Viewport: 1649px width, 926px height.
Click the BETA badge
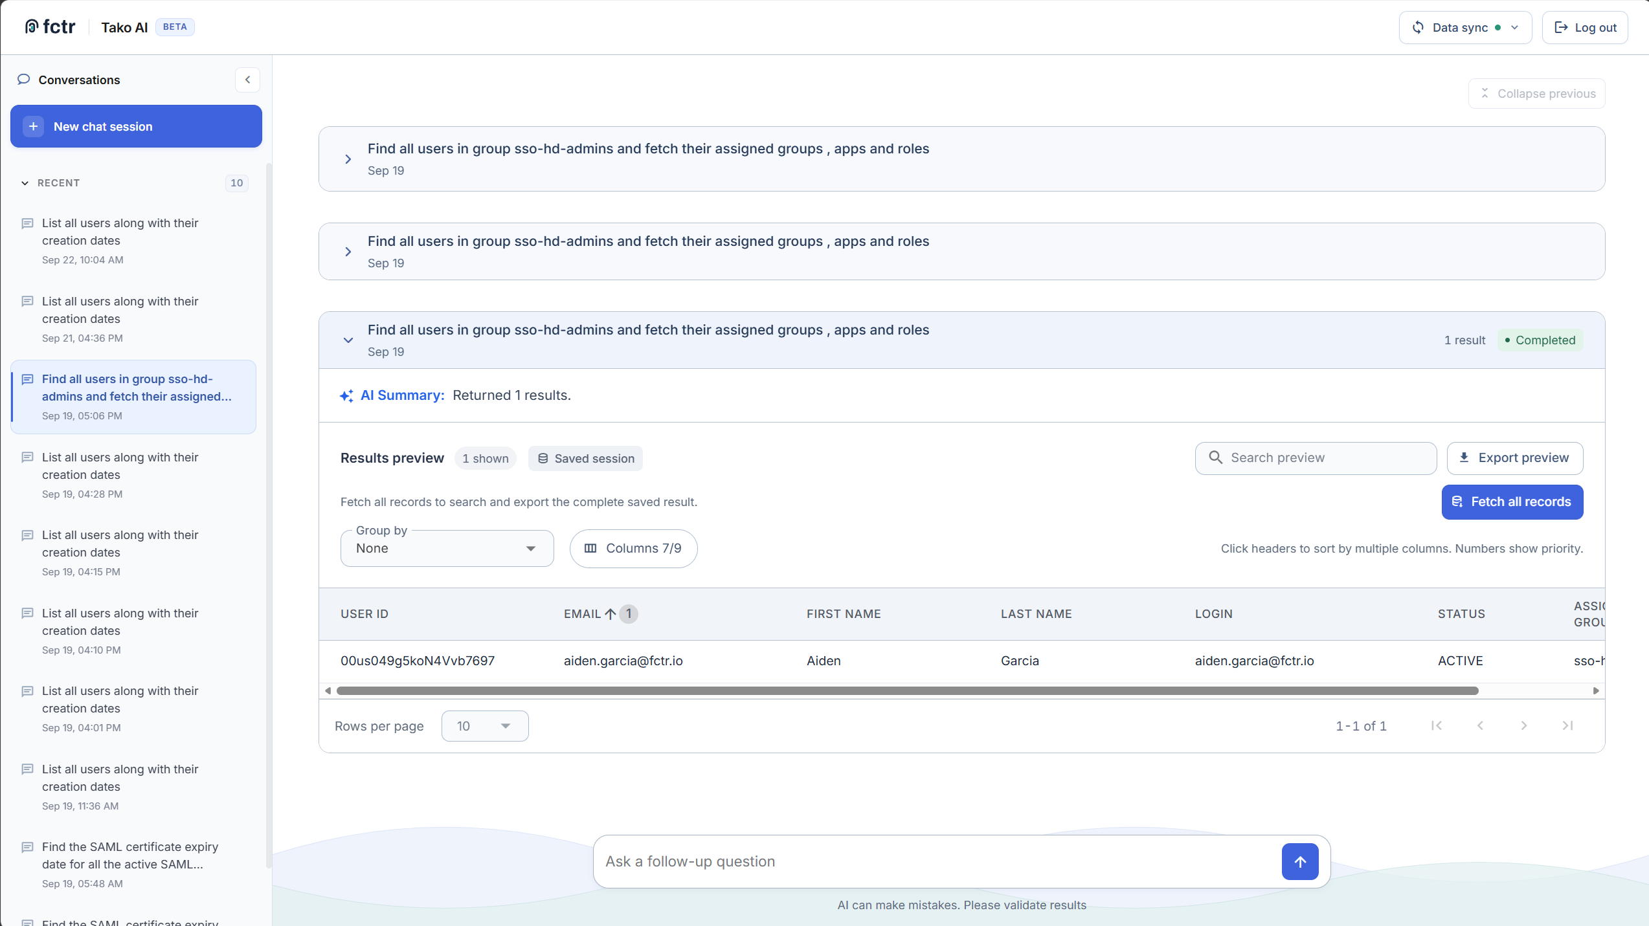[175, 27]
